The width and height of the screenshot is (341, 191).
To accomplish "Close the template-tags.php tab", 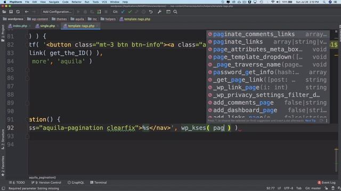I will coord(98,26).
